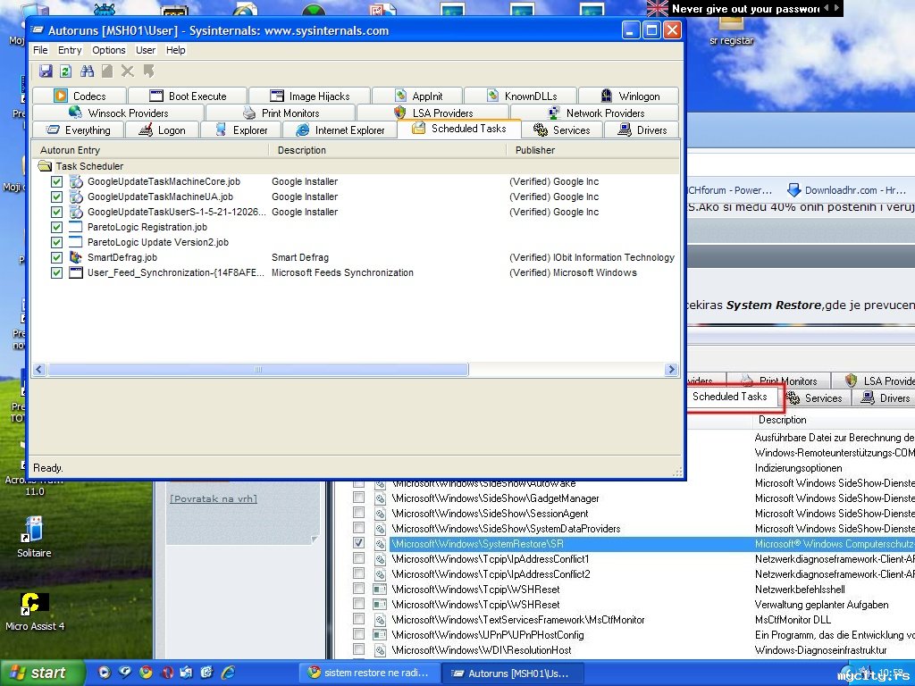Switch to the sistem restore Chrome taskbar button
This screenshot has height=686, width=915.
tap(369, 673)
